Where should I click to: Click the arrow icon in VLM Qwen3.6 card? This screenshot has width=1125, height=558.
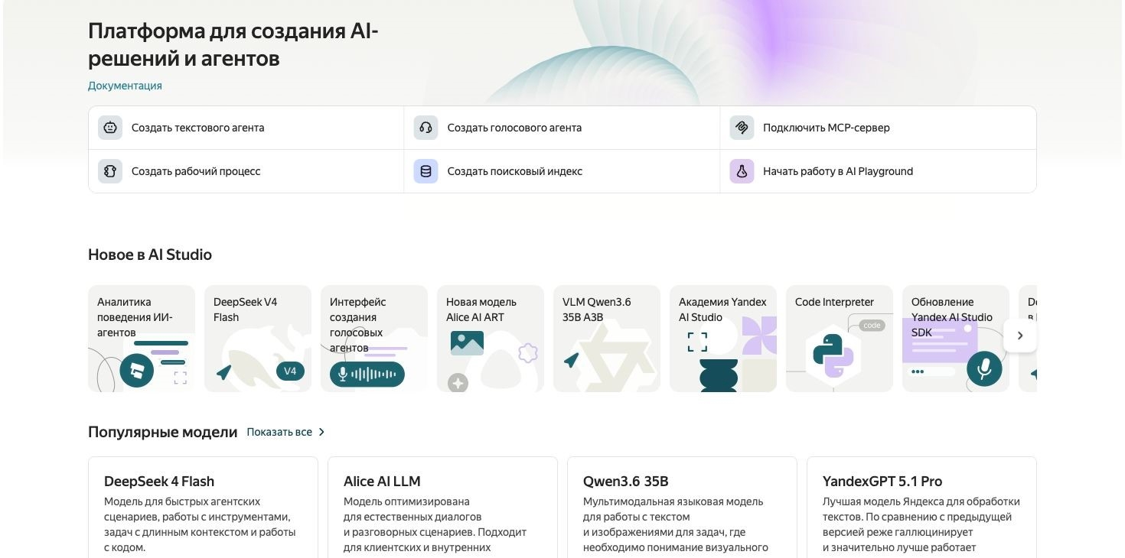(571, 360)
